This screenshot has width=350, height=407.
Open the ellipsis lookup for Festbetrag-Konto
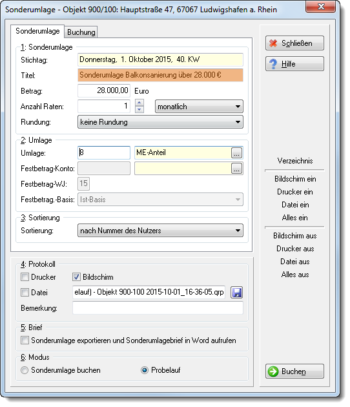[x=236, y=169]
